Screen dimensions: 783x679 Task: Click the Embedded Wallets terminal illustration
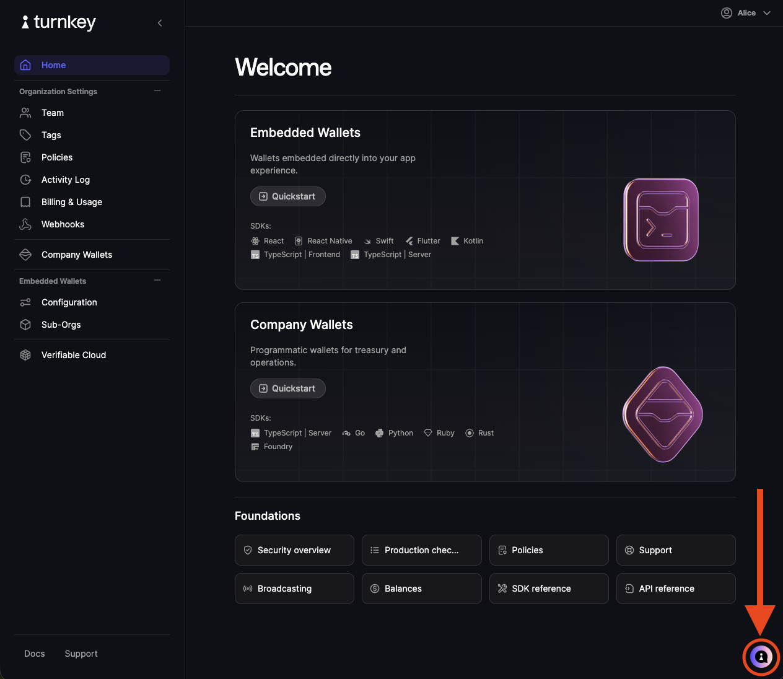click(661, 220)
